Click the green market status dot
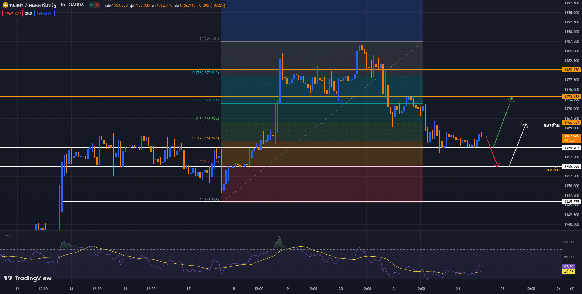The image size is (582, 294). pos(91,5)
